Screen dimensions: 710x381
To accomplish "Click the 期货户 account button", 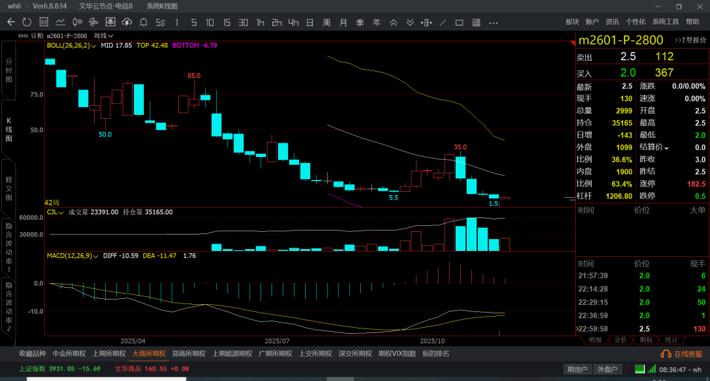I will (x=577, y=369).
